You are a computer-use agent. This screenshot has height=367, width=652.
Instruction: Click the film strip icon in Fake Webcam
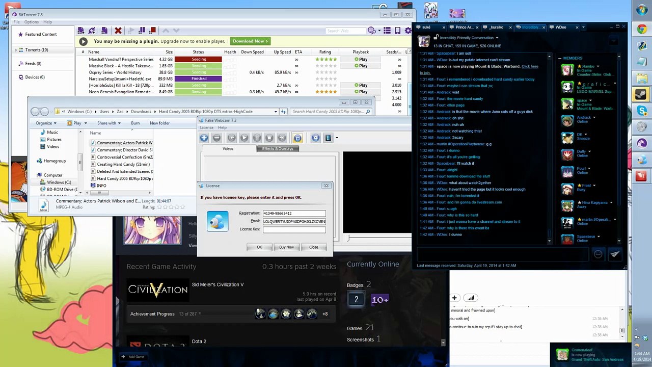[328, 138]
